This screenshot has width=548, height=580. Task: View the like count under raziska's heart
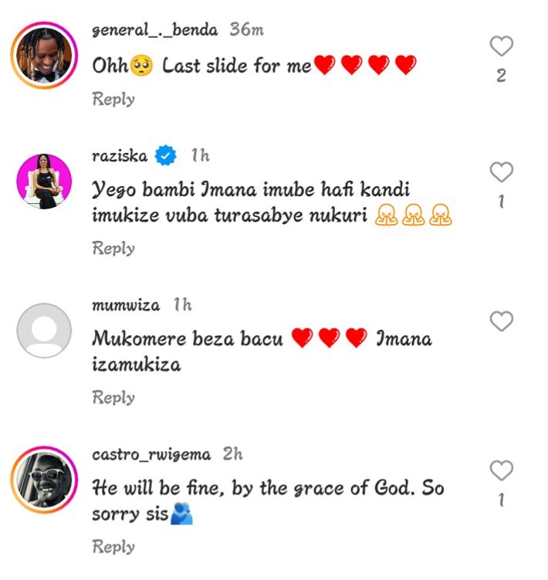pyautogui.click(x=502, y=202)
